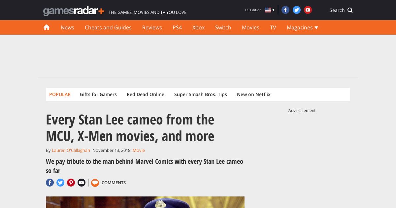
Task: Expand the Magazines dropdown menu
Action: pyautogui.click(x=302, y=27)
